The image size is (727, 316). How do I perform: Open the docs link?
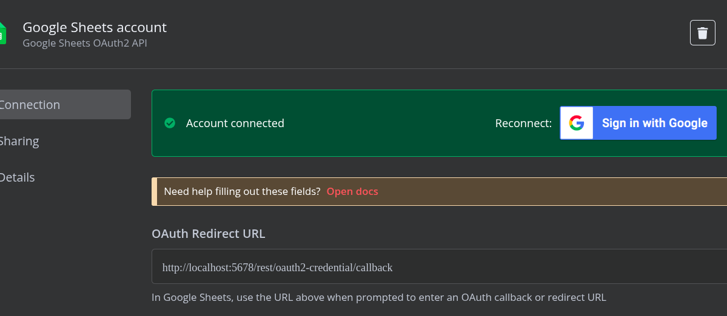pos(352,191)
